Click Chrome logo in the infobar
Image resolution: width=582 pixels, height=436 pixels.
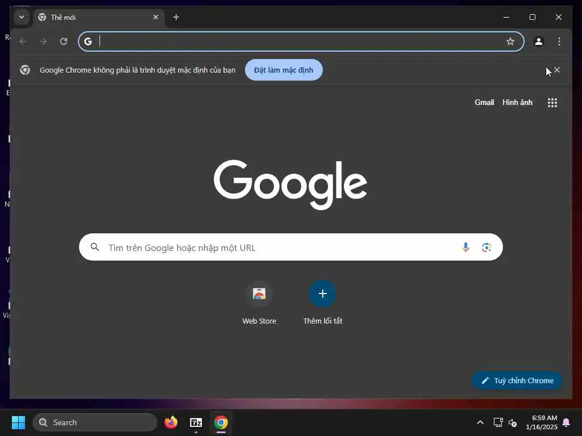[25, 70]
